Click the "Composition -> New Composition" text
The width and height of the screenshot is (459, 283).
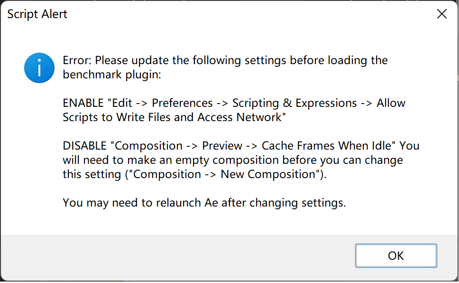[225, 174]
